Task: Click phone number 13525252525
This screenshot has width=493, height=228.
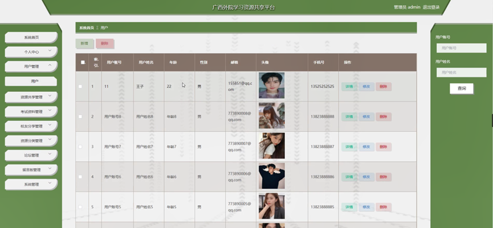Action: click(x=322, y=87)
